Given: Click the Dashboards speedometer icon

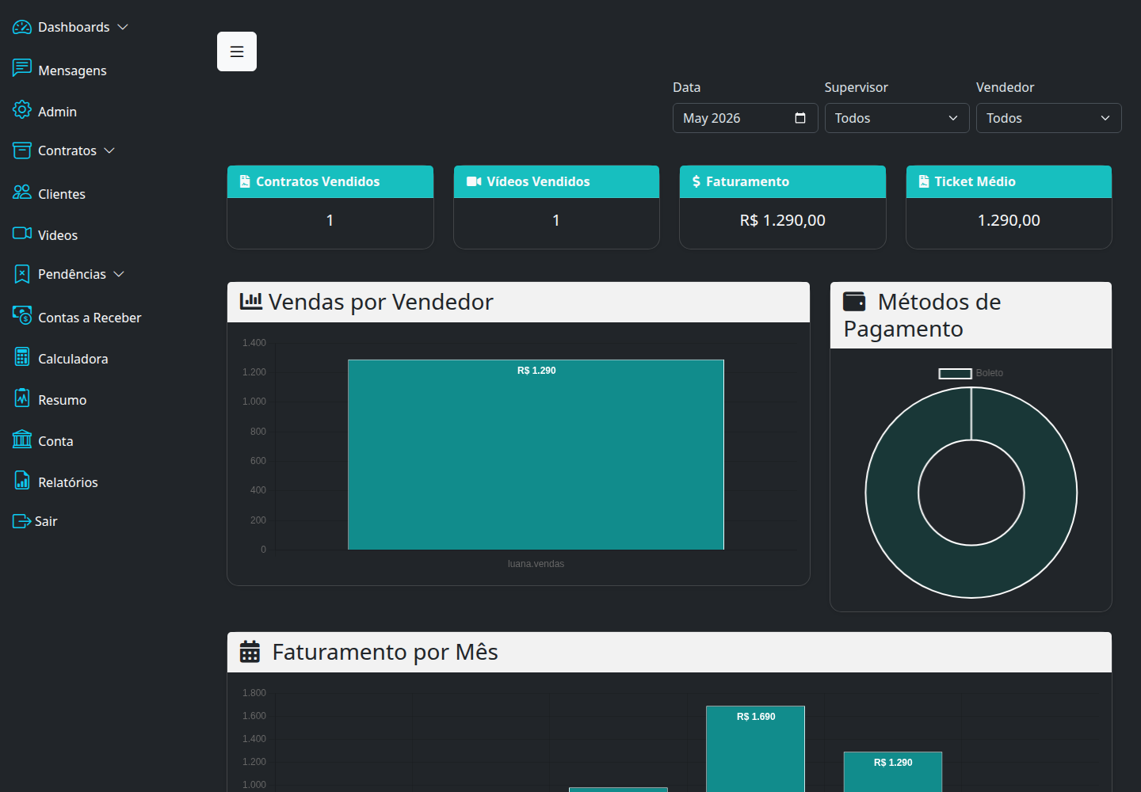Looking at the screenshot, I should tap(22, 27).
